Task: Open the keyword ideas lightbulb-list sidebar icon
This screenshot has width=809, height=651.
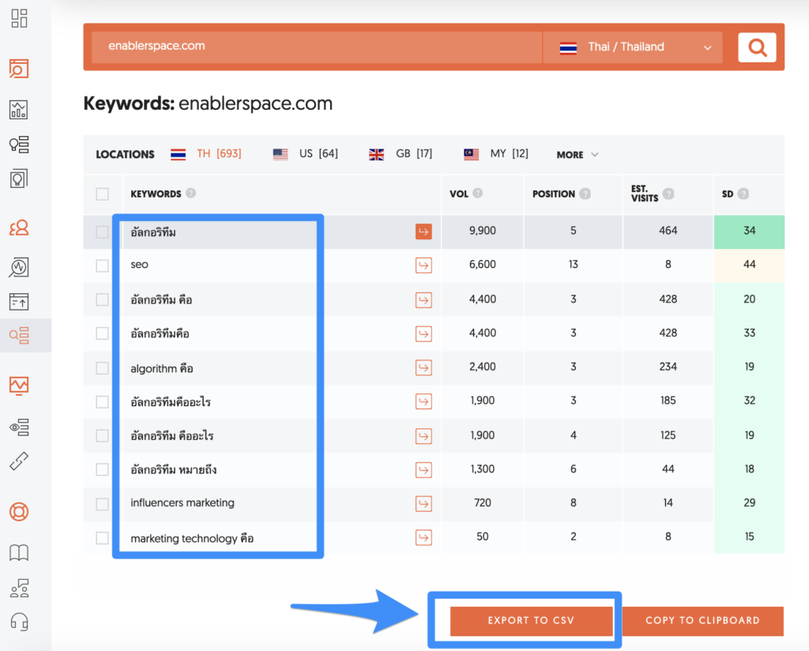Action: pyautogui.click(x=19, y=145)
